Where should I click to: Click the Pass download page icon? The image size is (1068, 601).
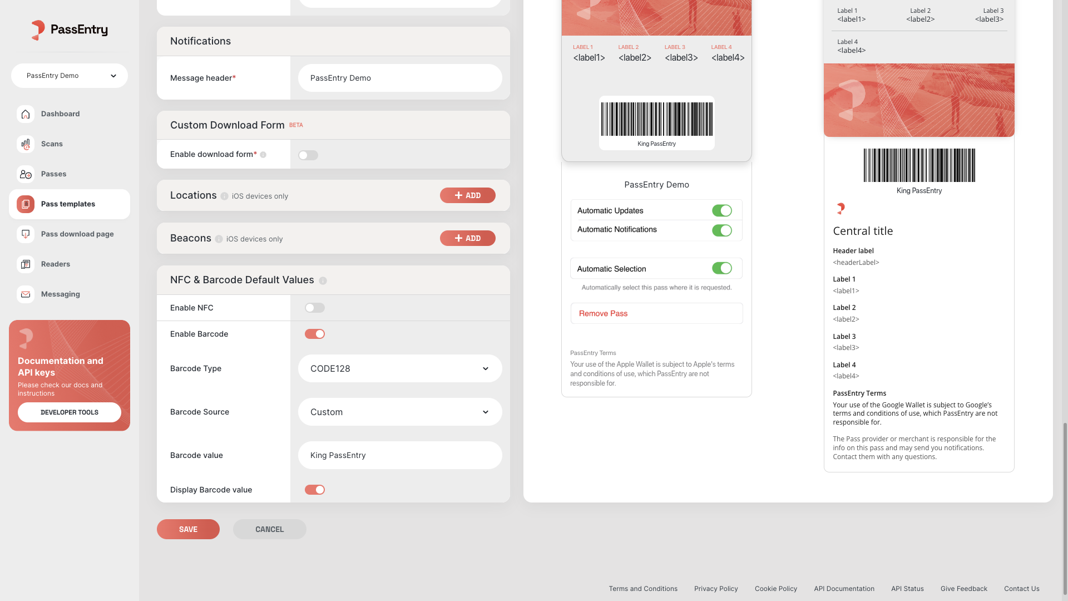[26, 234]
